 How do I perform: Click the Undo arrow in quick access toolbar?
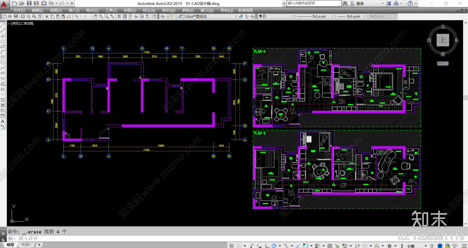(x=51, y=3)
